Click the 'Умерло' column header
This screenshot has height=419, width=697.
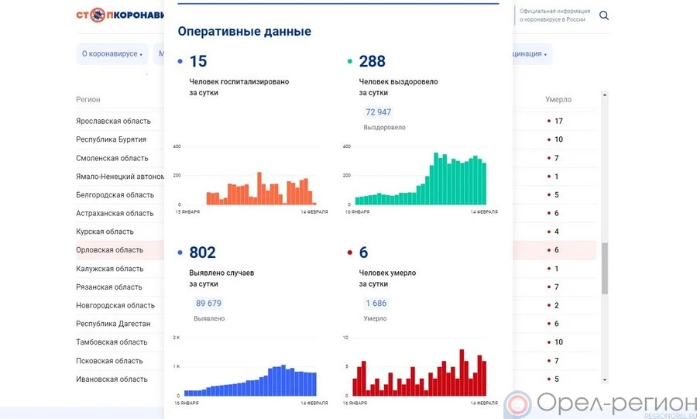[558, 100]
